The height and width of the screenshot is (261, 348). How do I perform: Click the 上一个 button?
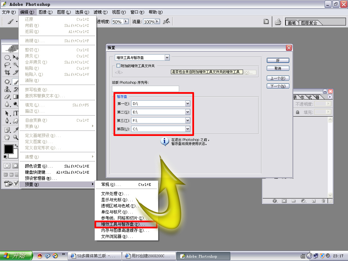coord(278,78)
